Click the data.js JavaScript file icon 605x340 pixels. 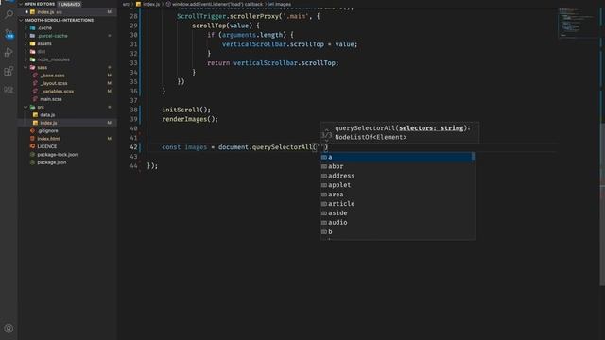(x=36, y=115)
